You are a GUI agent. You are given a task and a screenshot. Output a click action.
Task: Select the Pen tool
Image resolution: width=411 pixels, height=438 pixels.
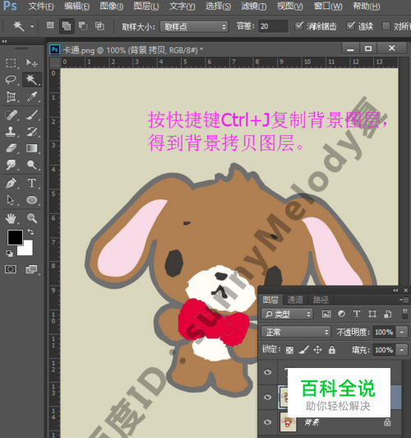pos(11,184)
